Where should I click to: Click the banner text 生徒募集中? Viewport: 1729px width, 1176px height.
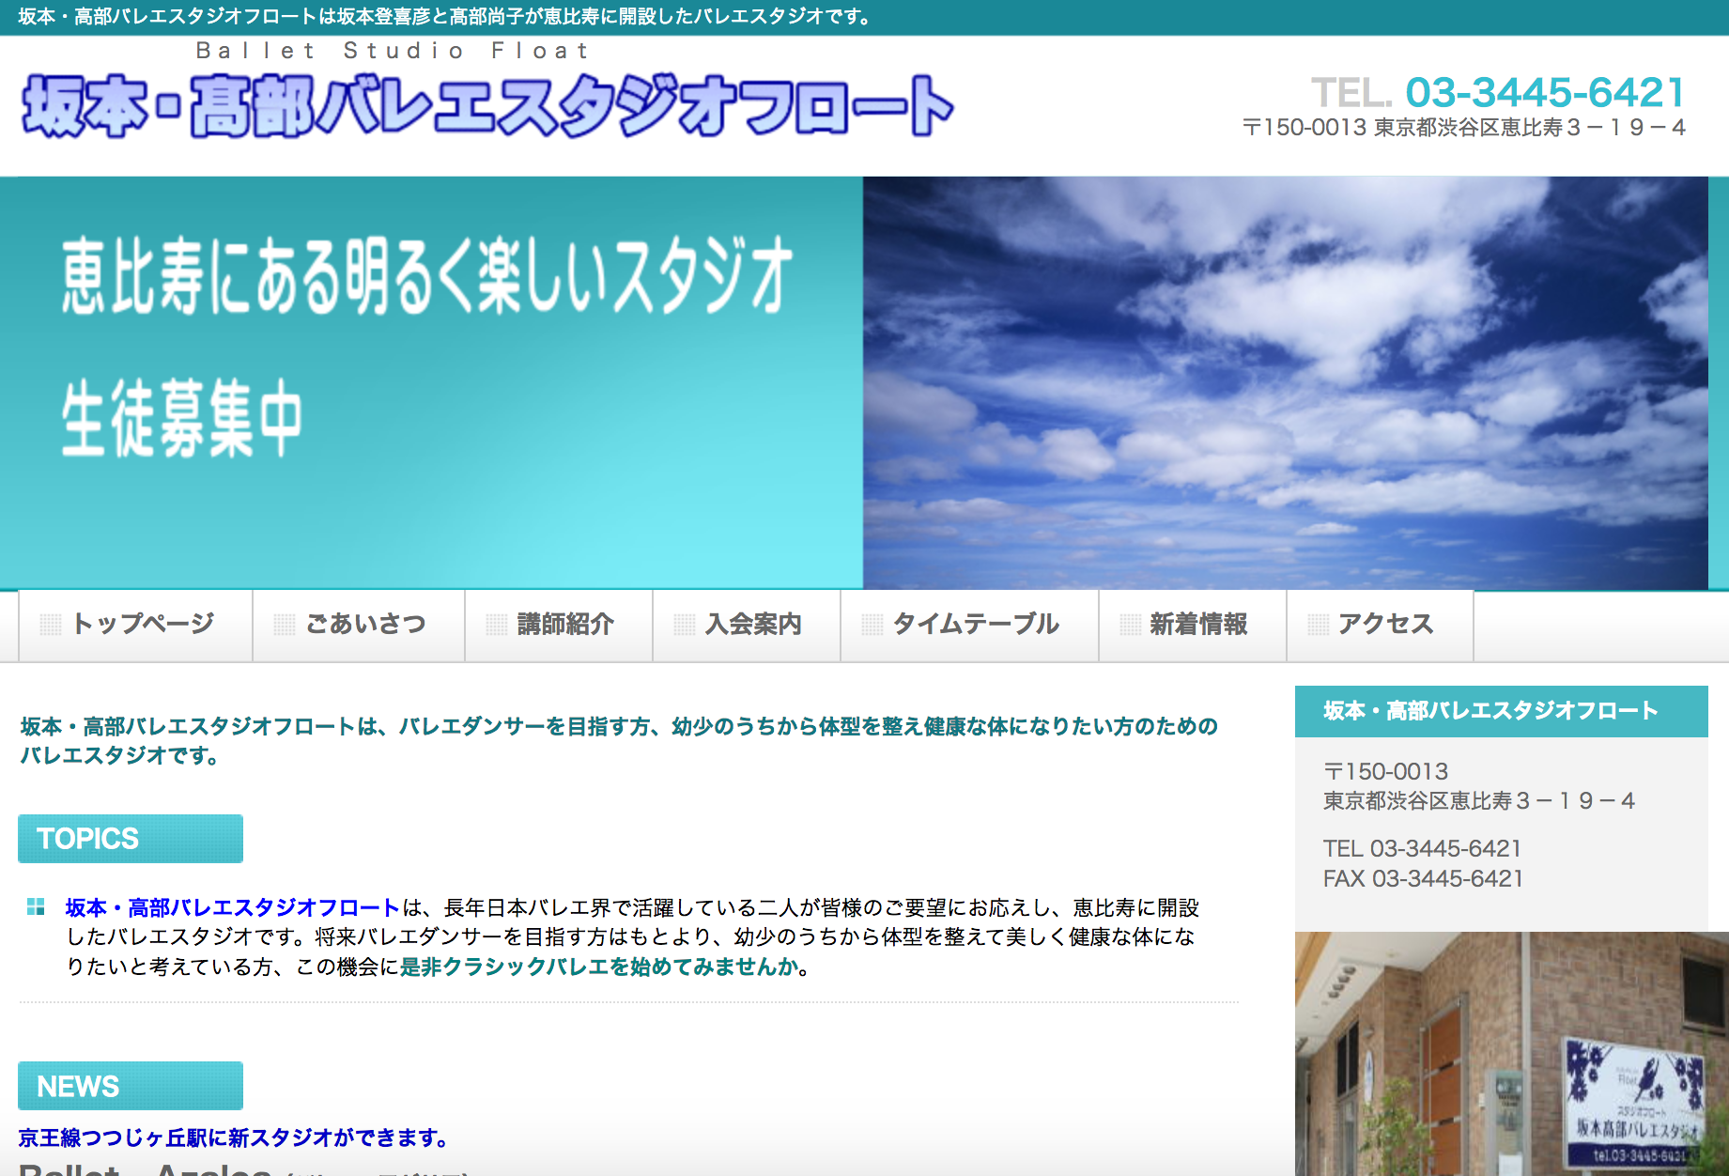(x=182, y=418)
